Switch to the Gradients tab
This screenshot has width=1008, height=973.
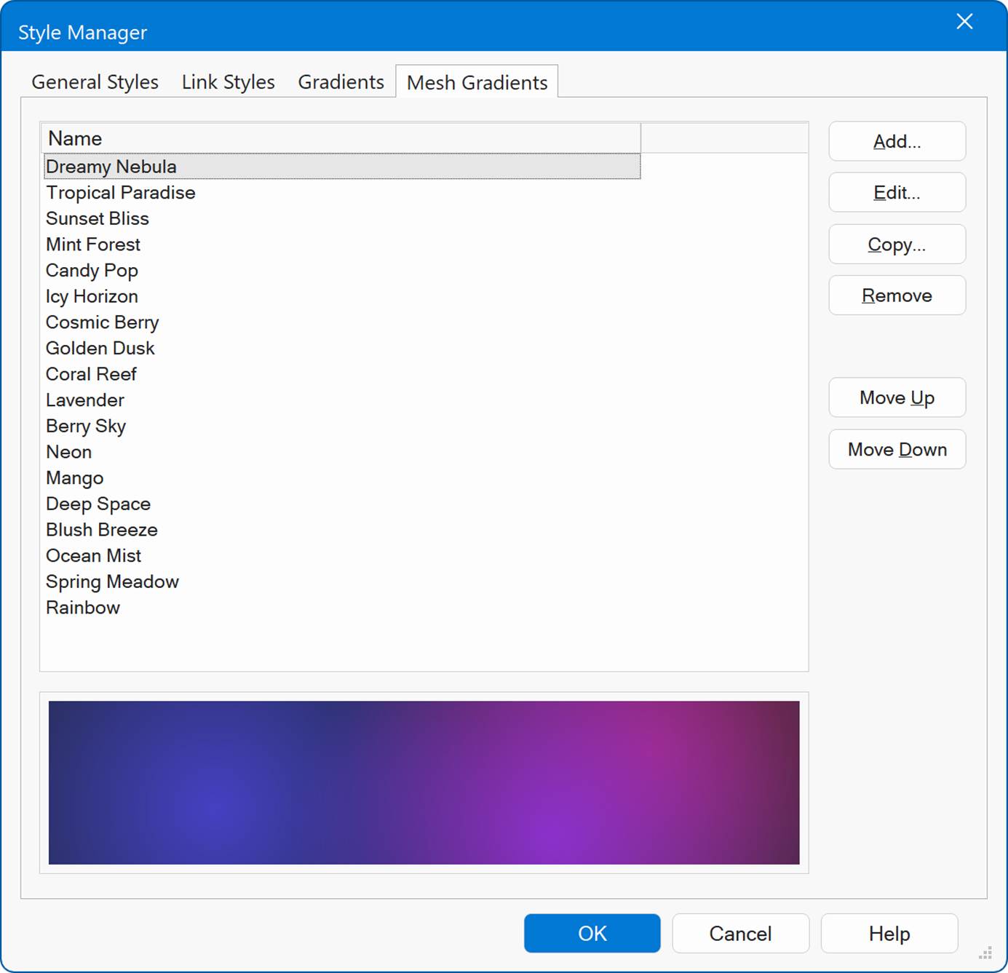click(341, 82)
